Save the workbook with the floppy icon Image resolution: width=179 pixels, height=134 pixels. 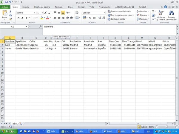[6, 2]
